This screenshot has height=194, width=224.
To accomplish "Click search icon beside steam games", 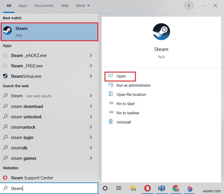I will click(5, 158).
